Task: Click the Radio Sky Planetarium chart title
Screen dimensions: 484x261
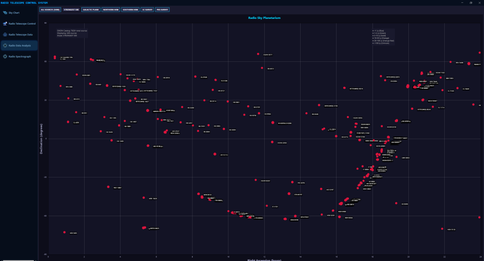Action: tap(265, 18)
